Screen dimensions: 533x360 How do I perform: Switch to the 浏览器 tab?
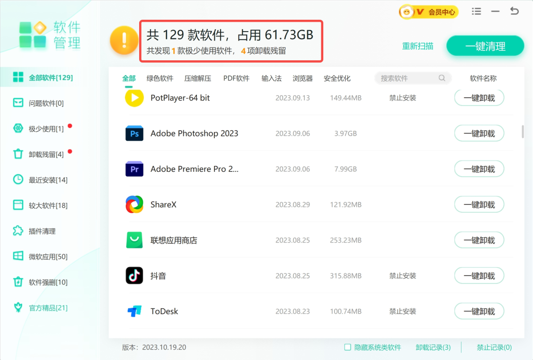point(303,78)
